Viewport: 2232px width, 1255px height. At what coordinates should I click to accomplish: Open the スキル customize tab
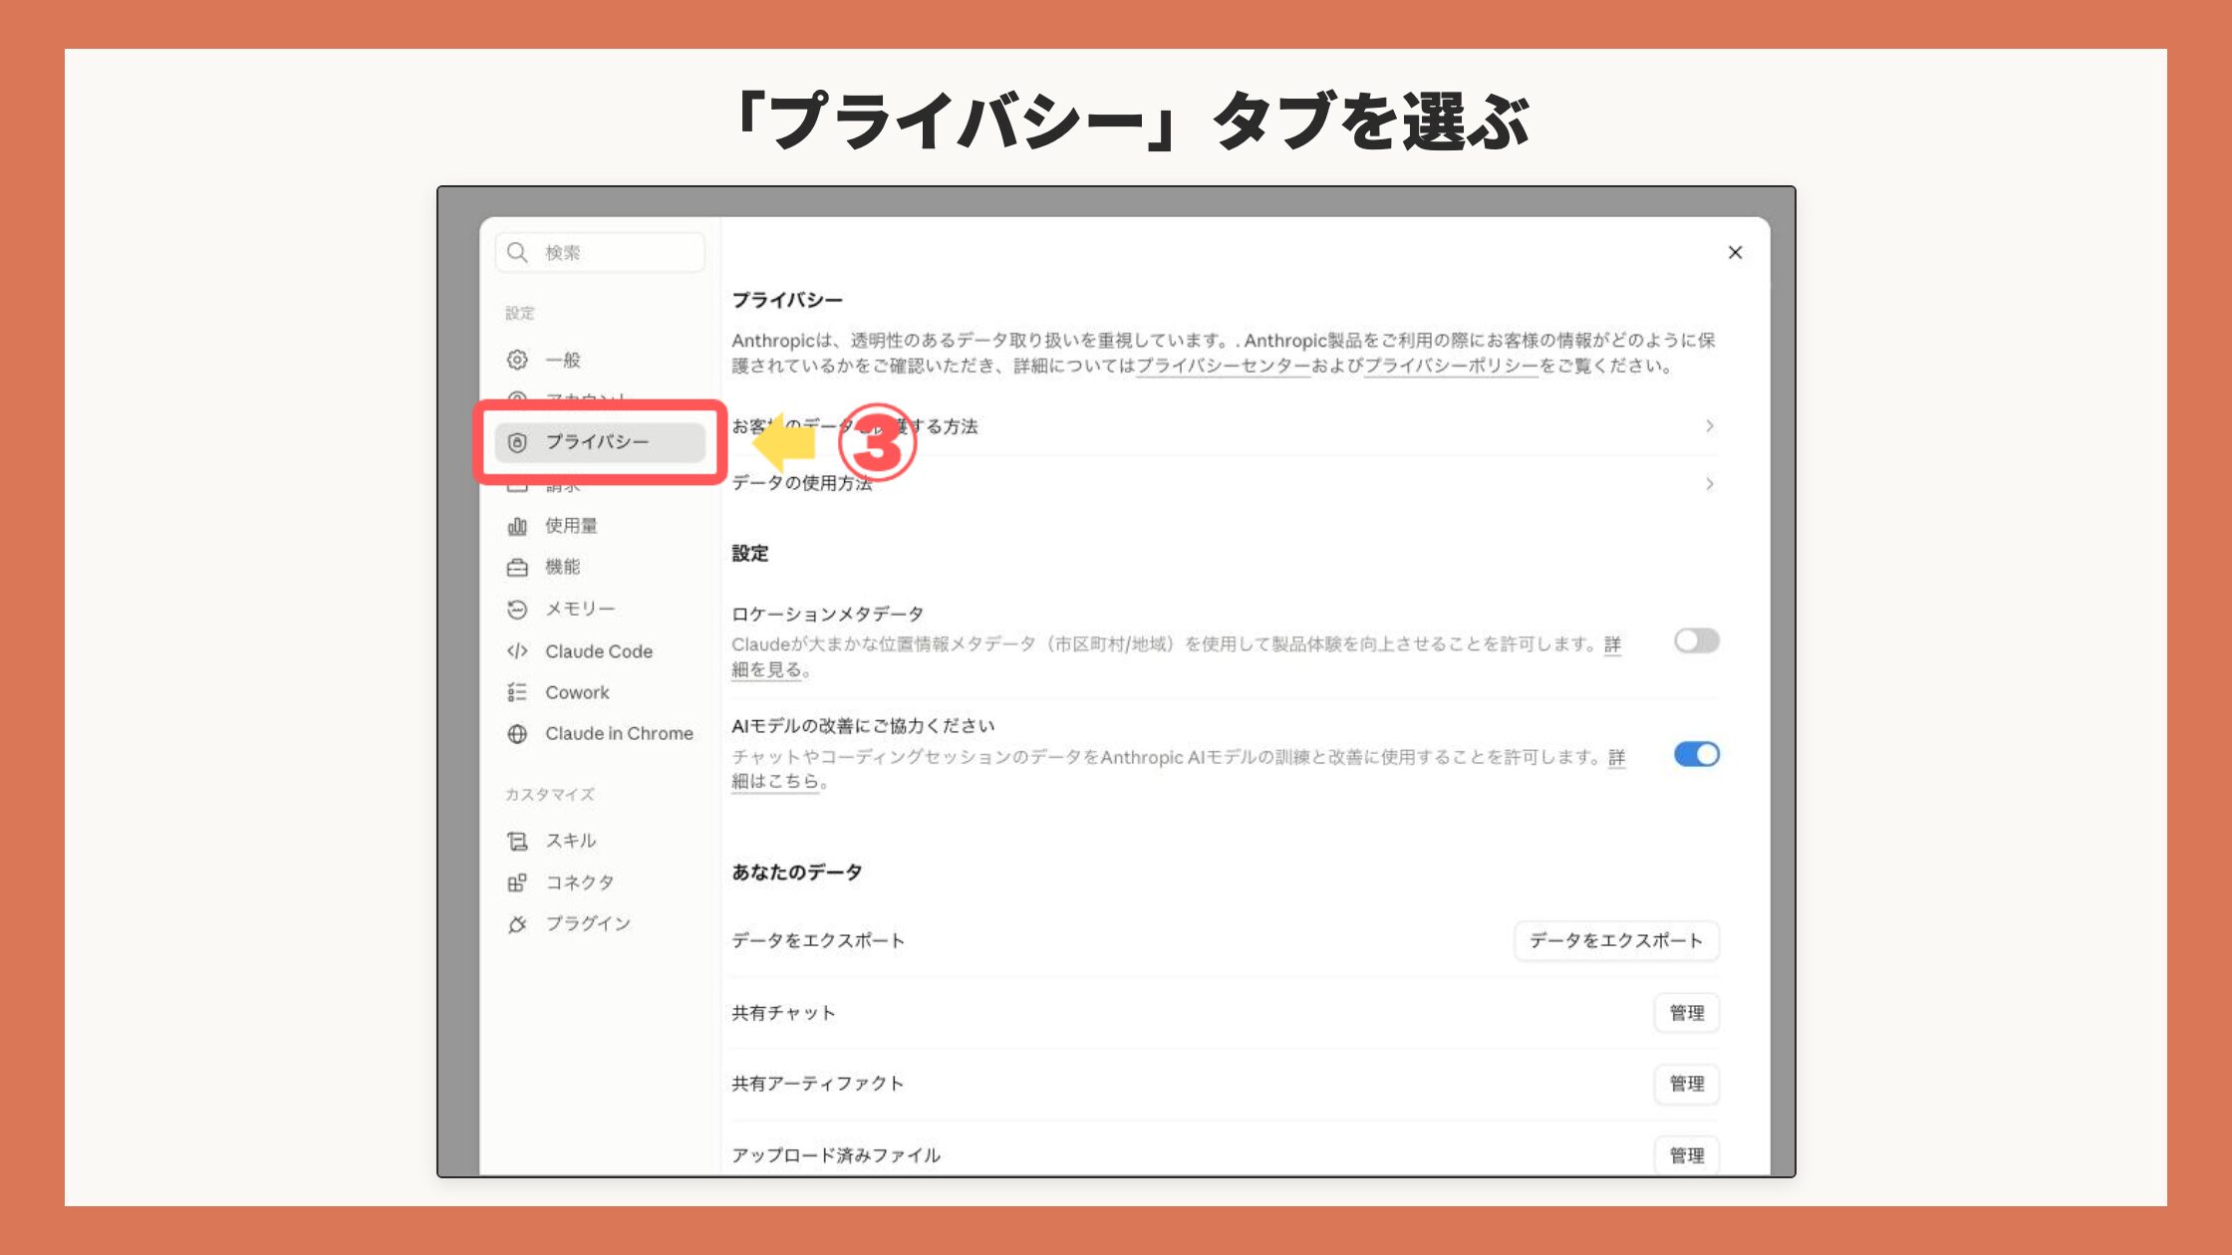pos(600,841)
